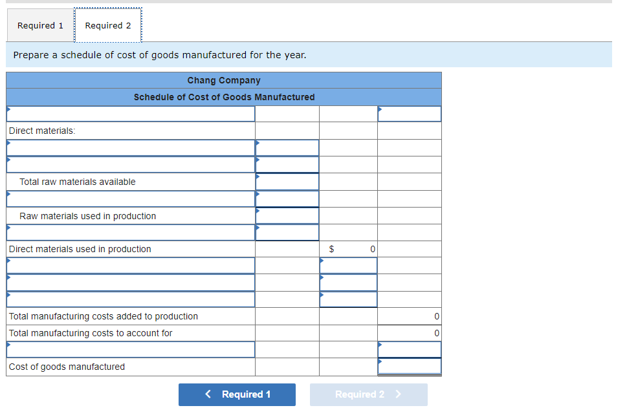Open the dropdown below Raw materials used in production
The image size is (638, 419).
[129, 232]
